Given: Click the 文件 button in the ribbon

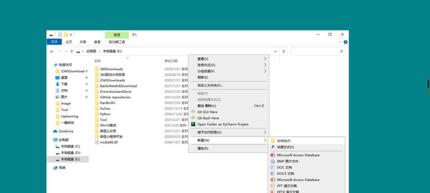Looking at the screenshot, I should coord(54,42).
